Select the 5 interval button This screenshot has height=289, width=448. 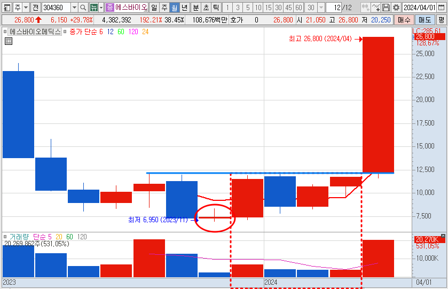click(x=248, y=7)
